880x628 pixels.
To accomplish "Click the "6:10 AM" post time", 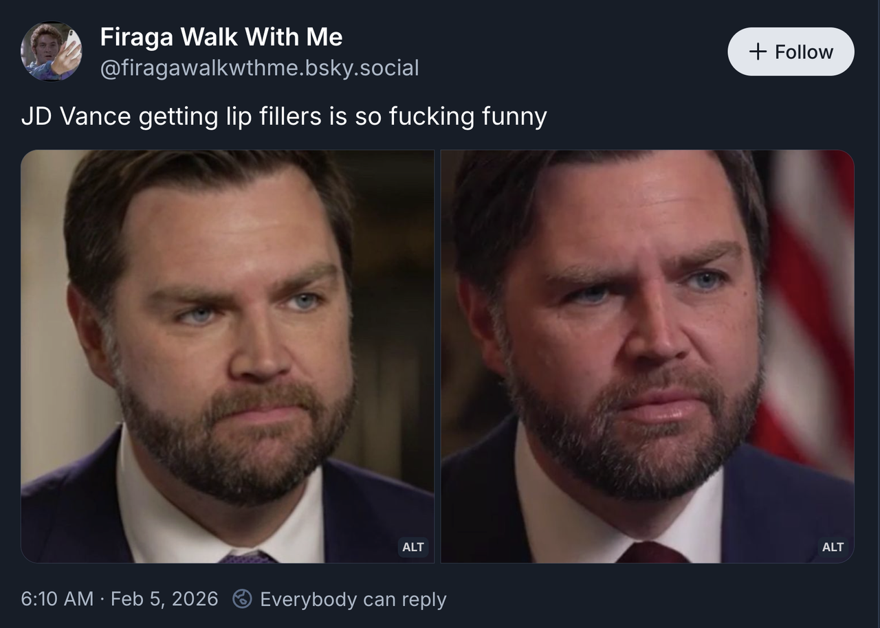I will (x=56, y=599).
